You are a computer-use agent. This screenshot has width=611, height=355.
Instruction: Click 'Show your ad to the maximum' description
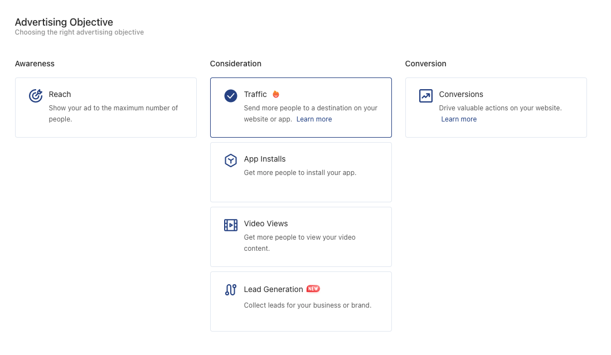[113, 113]
